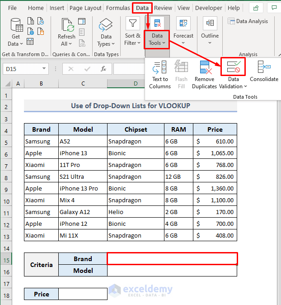The width and height of the screenshot is (281, 305).
Task: Switch to the Formulas tab
Action: tap(117, 8)
